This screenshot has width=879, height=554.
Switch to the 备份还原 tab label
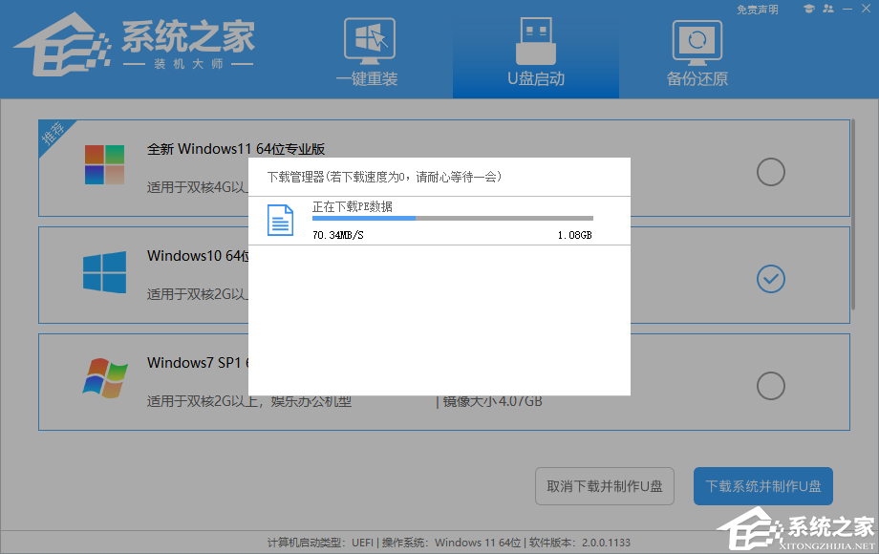click(697, 79)
